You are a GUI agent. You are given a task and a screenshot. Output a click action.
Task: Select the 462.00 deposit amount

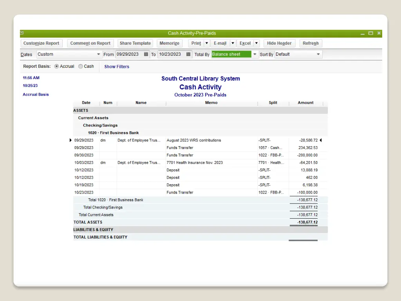[312, 178]
